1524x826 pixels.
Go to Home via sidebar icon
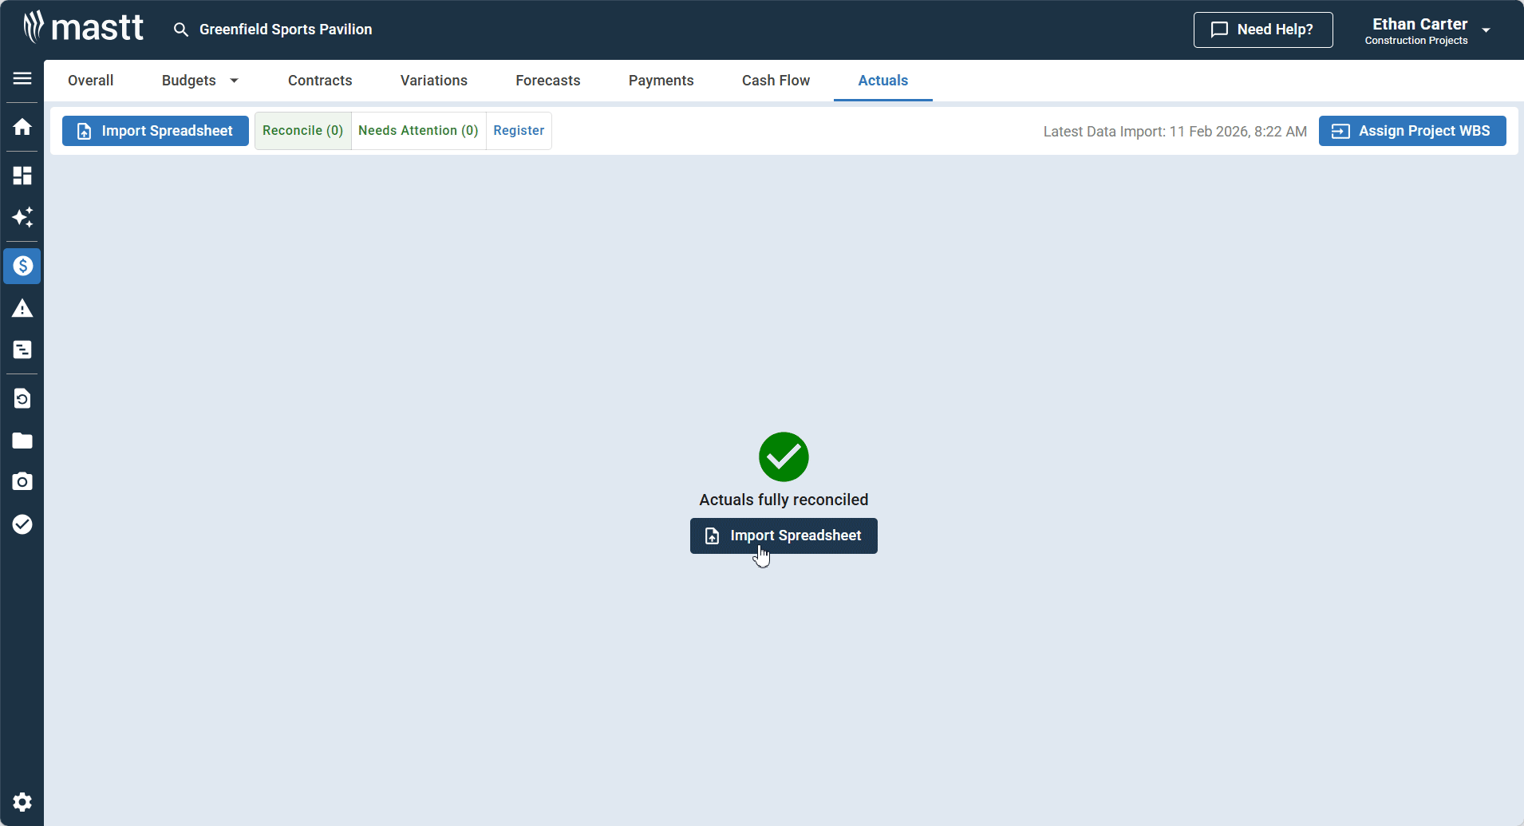[x=22, y=127]
